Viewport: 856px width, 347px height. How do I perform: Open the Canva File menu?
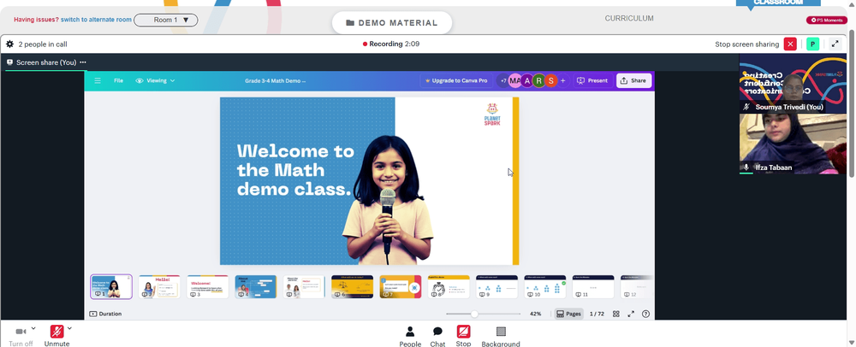coord(118,80)
